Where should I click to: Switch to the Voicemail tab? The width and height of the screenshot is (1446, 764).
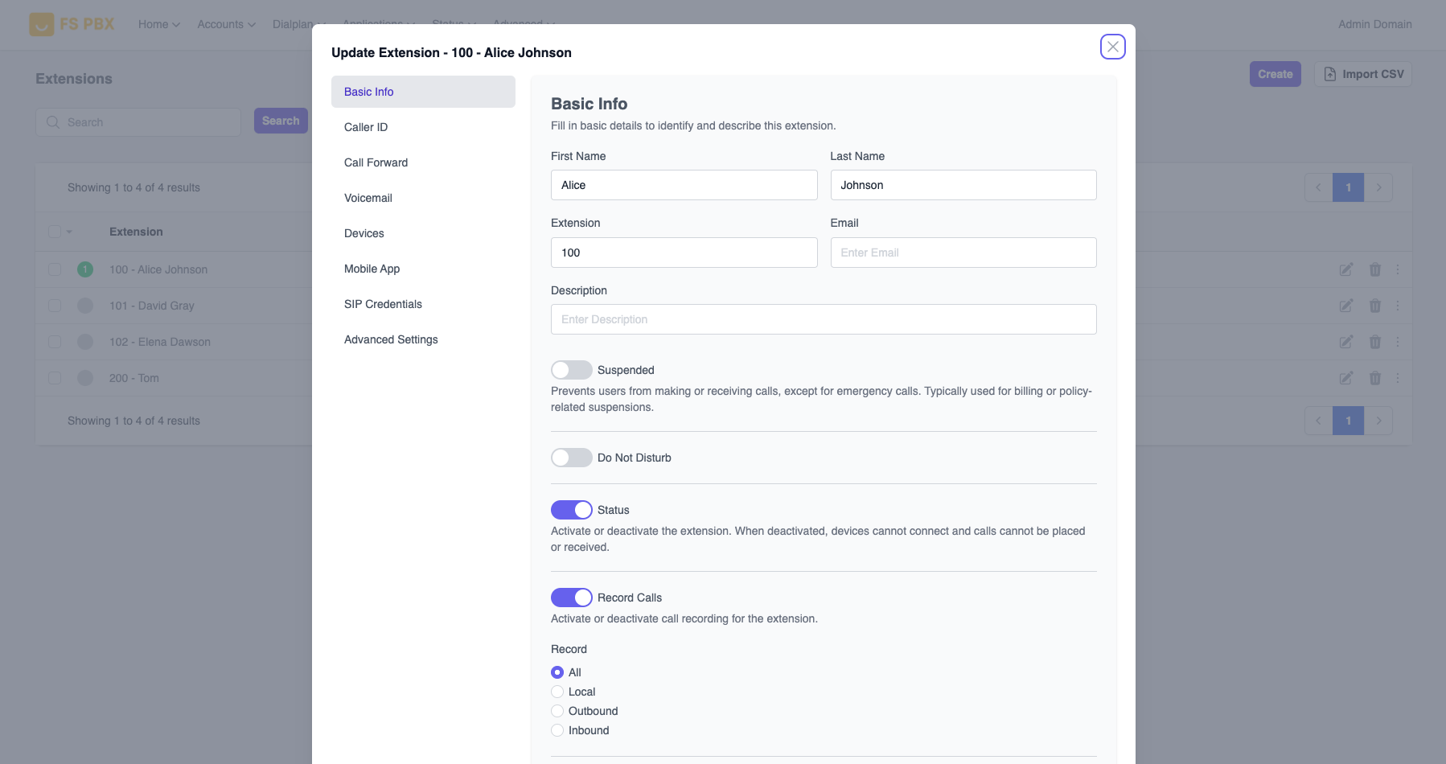(368, 198)
